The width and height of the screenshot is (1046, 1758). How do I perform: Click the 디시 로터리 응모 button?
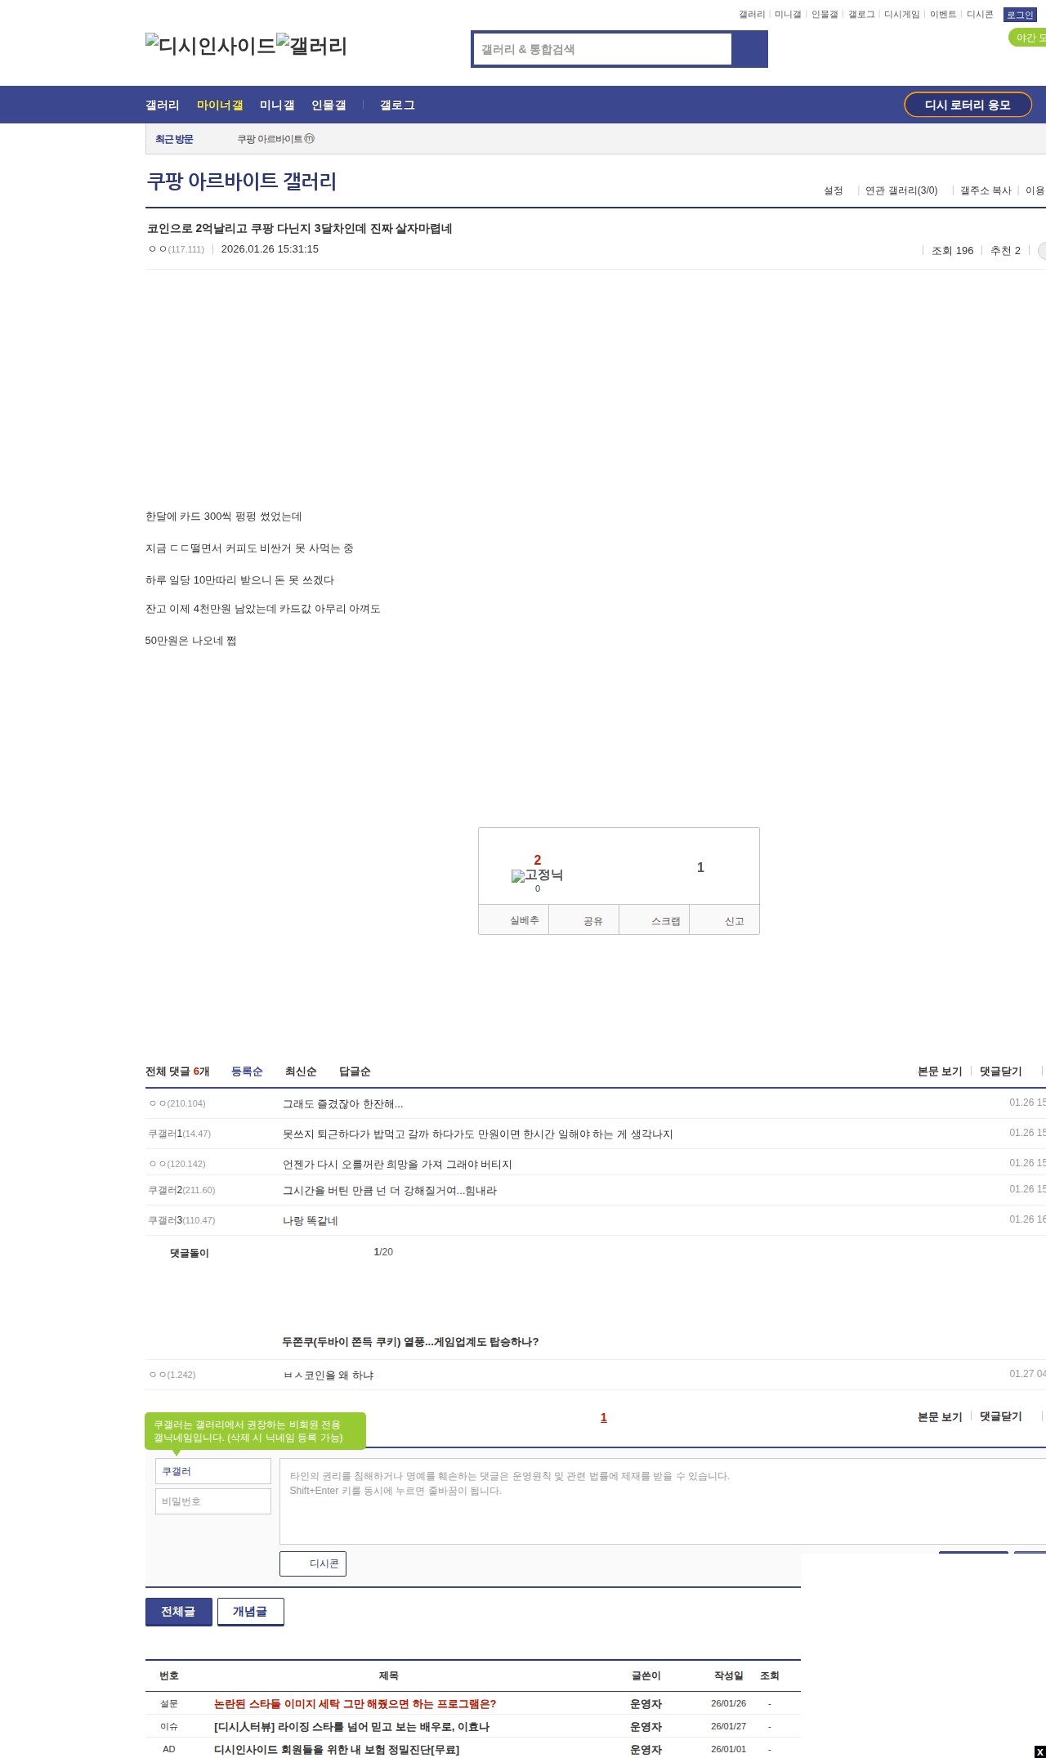968,105
